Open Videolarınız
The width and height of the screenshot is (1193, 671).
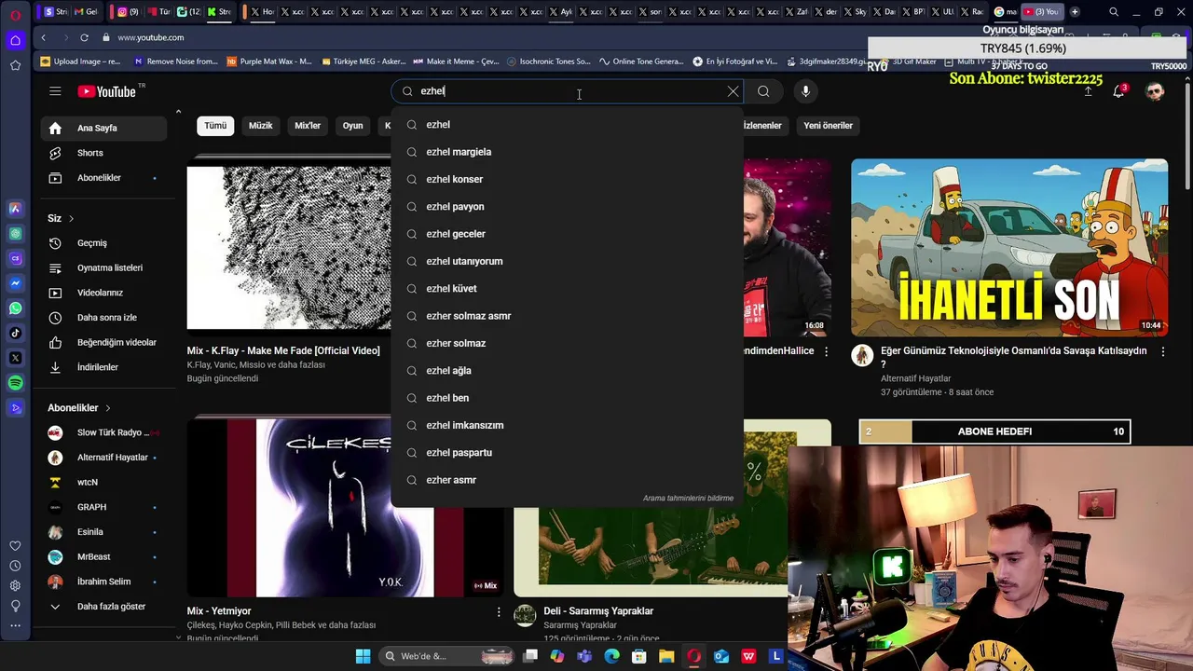(103, 293)
